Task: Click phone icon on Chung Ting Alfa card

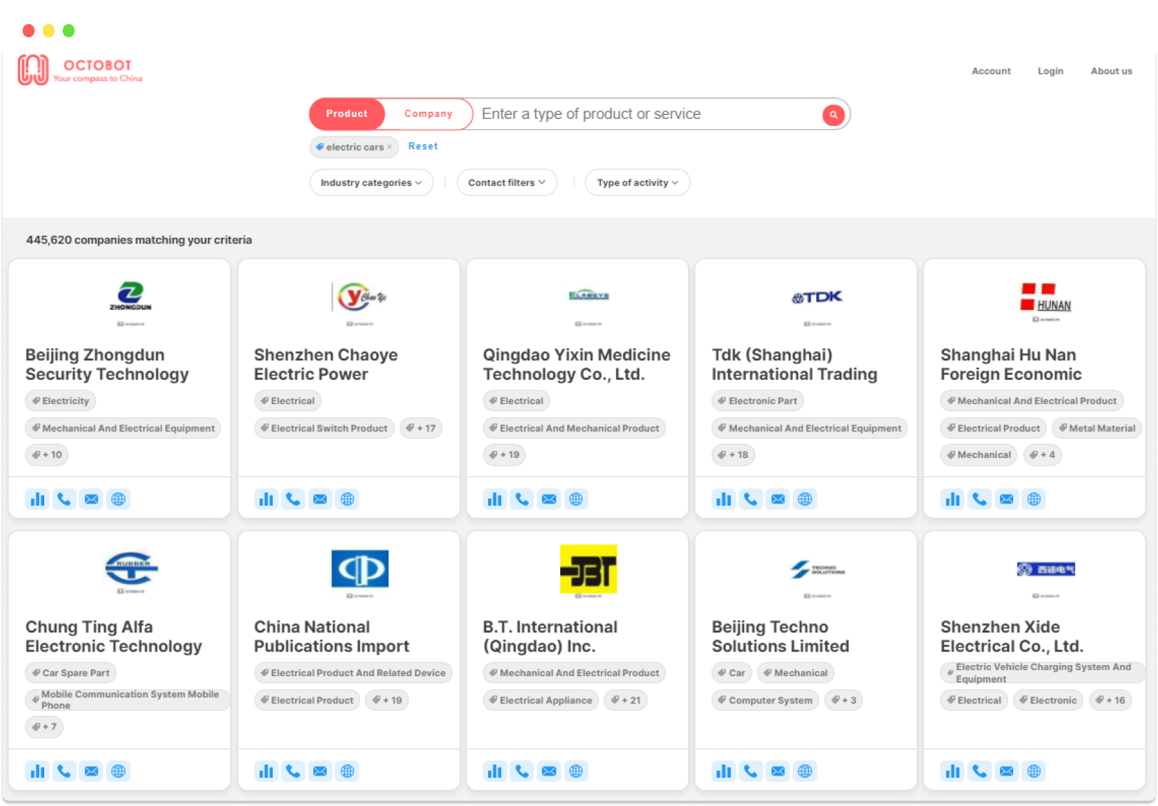Action: coord(64,771)
